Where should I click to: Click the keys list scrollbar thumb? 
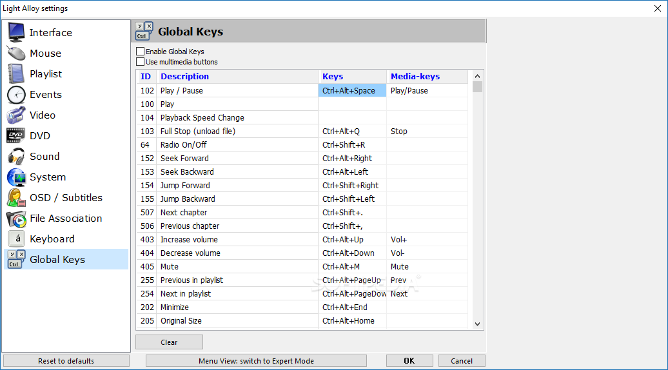click(477, 87)
